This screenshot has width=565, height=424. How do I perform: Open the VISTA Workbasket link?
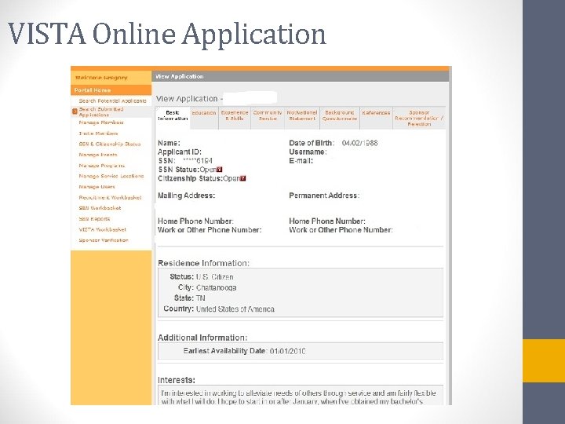pos(103,229)
